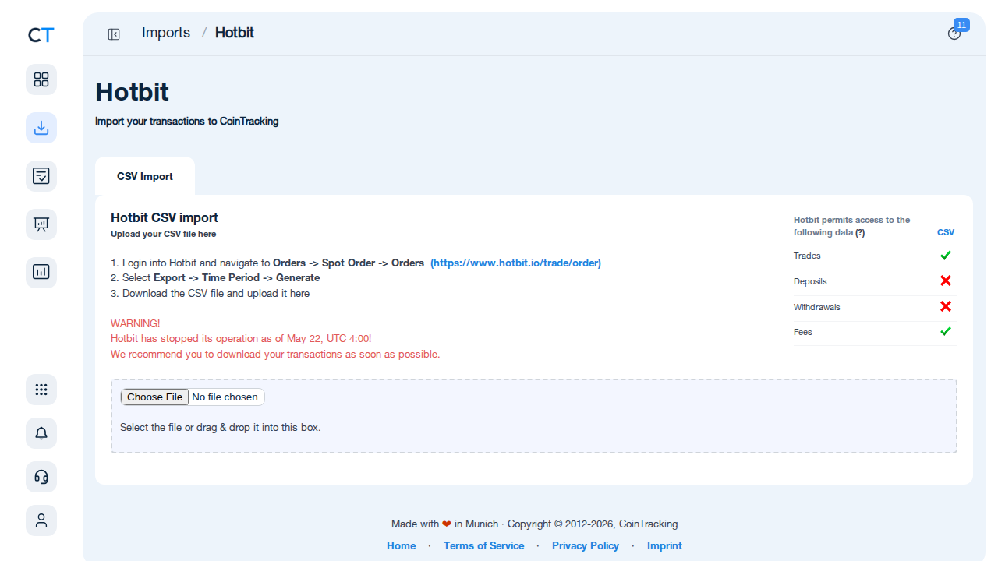This screenshot has height=561, width=998.
Task: Open Privacy Policy footer link
Action: point(586,546)
